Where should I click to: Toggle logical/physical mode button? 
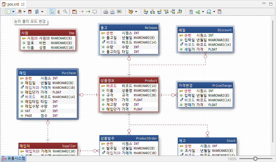click(x=8, y=12)
